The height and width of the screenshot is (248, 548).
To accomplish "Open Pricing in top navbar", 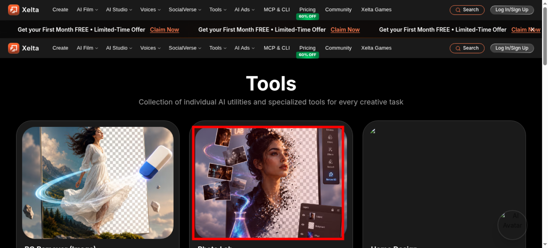I will [x=307, y=10].
